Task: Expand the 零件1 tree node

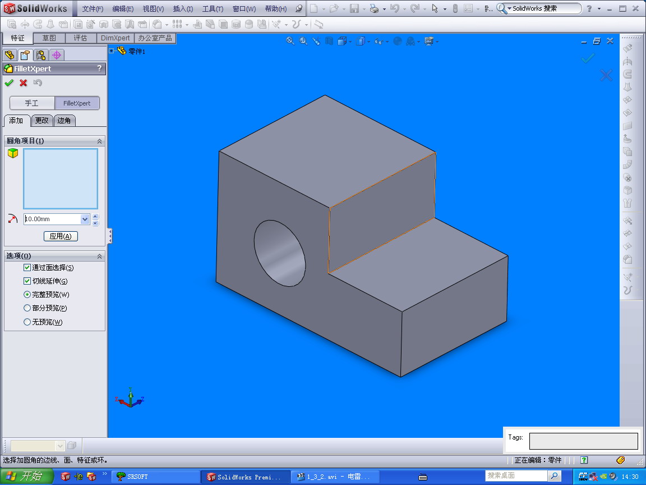Action: click(x=111, y=51)
